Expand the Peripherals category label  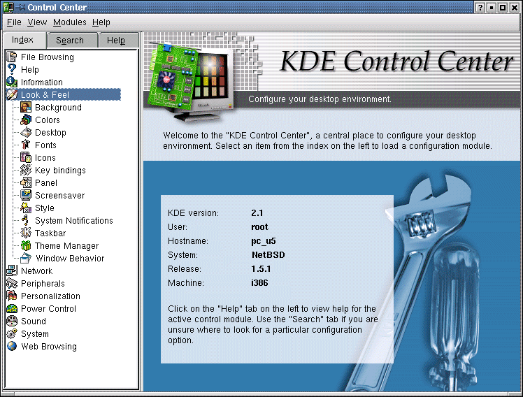(x=43, y=283)
